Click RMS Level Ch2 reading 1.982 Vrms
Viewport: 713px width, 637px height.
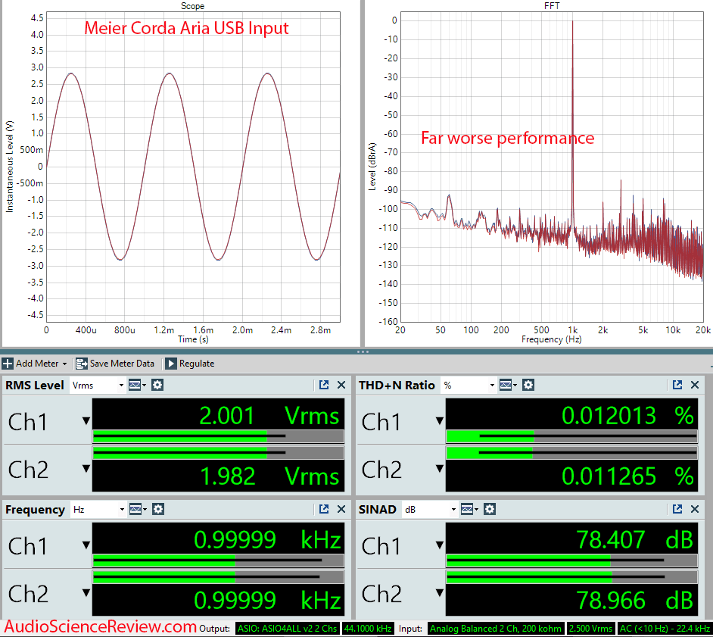coord(269,476)
